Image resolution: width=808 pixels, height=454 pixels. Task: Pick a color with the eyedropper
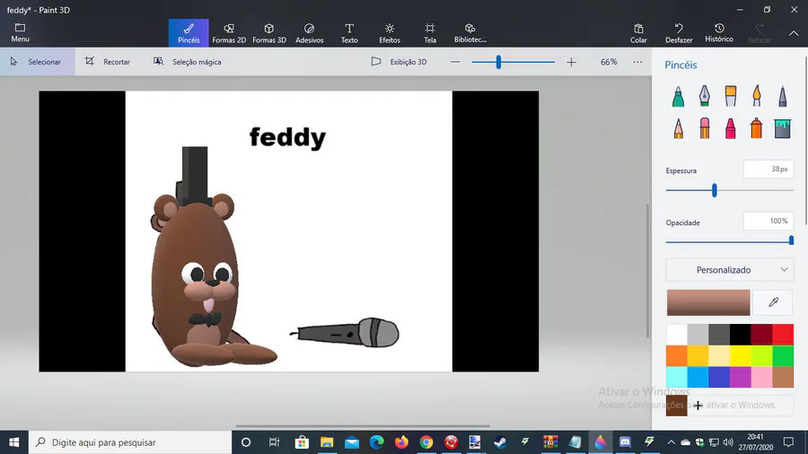pyautogui.click(x=773, y=302)
